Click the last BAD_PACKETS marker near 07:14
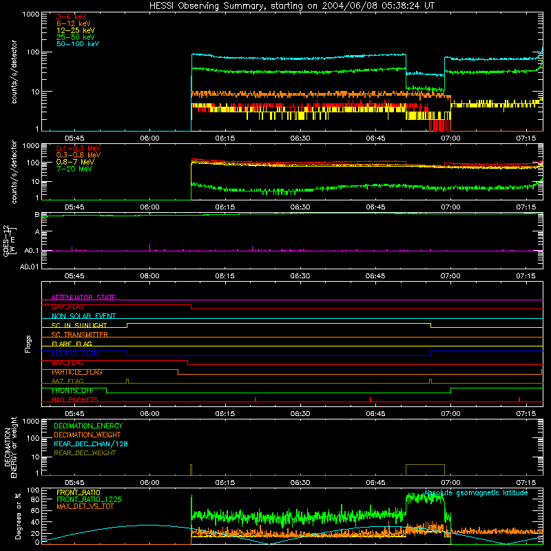This screenshot has height=551, width=551. [519, 399]
